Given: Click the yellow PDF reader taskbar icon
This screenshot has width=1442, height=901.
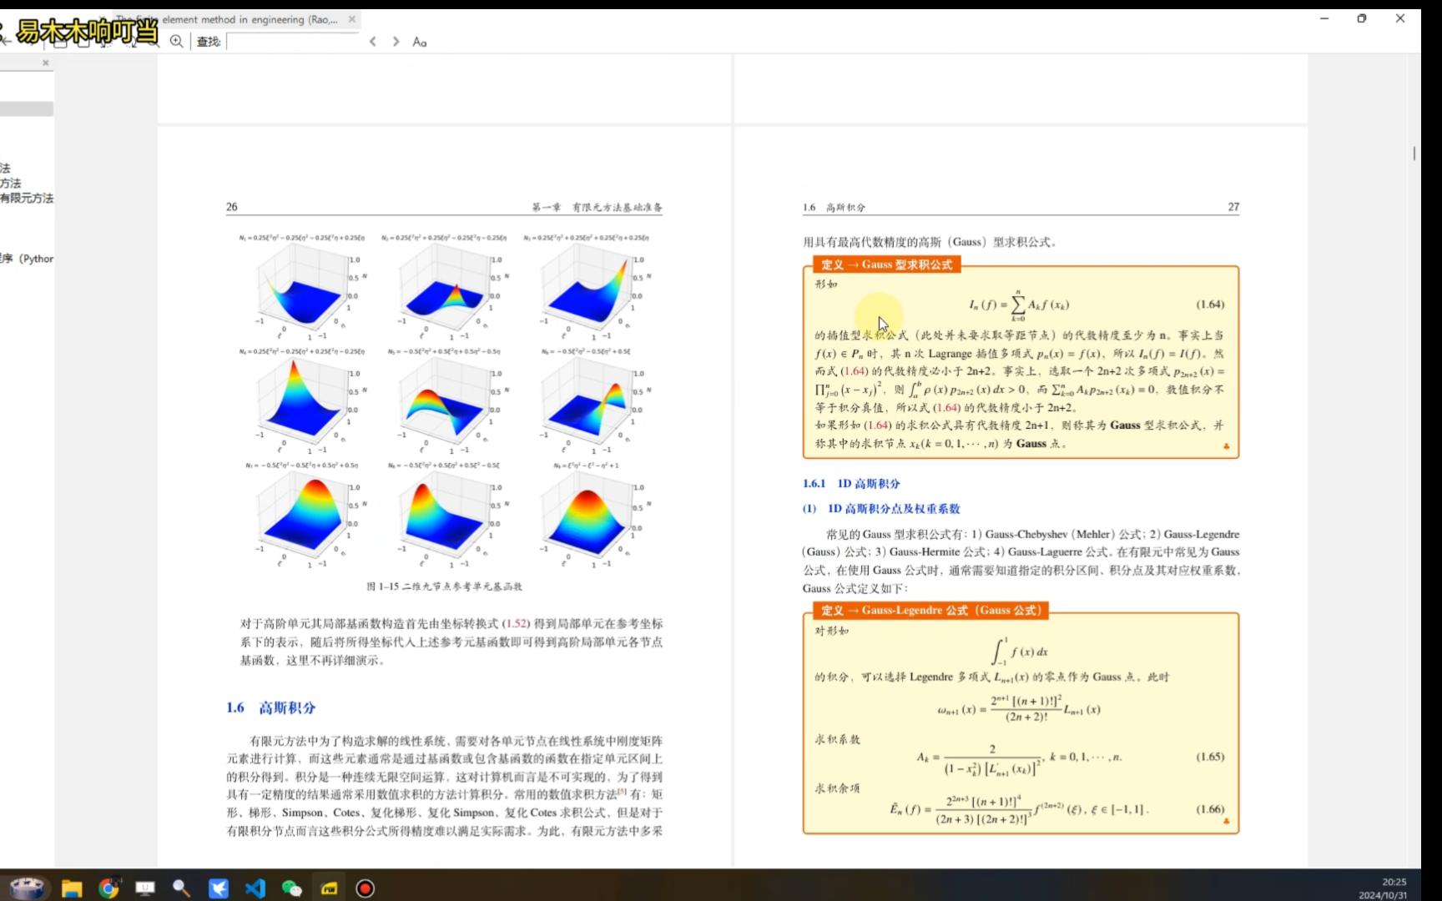Looking at the screenshot, I should 329,888.
